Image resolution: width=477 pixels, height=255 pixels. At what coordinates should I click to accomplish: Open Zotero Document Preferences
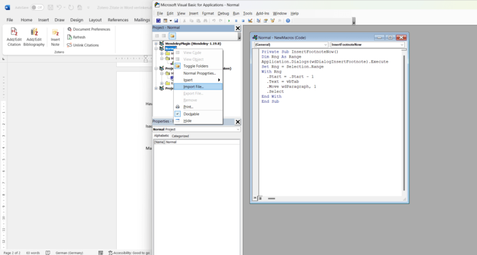point(88,29)
